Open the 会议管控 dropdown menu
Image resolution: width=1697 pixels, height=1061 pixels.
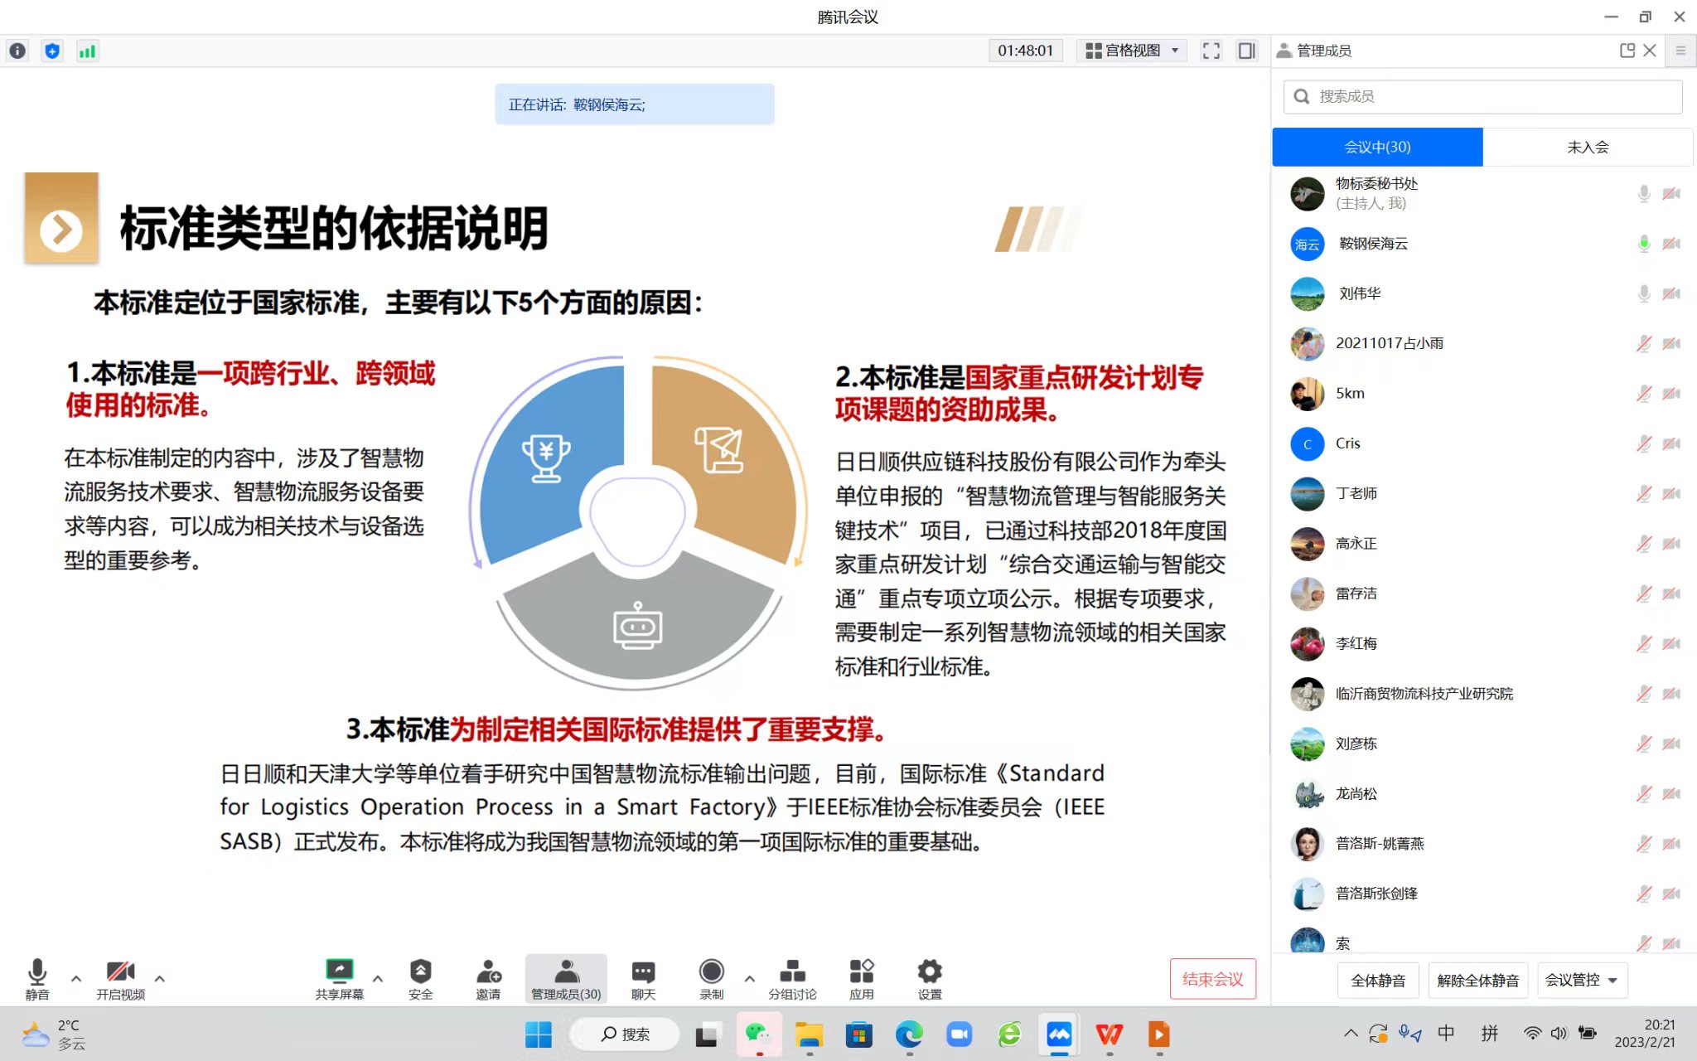coord(1581,980)
